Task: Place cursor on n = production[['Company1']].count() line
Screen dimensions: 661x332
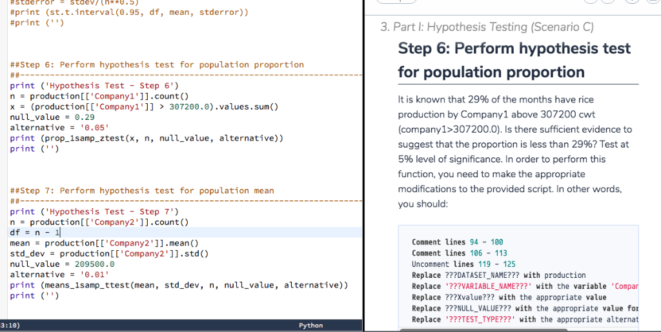Action: (99, 96)
